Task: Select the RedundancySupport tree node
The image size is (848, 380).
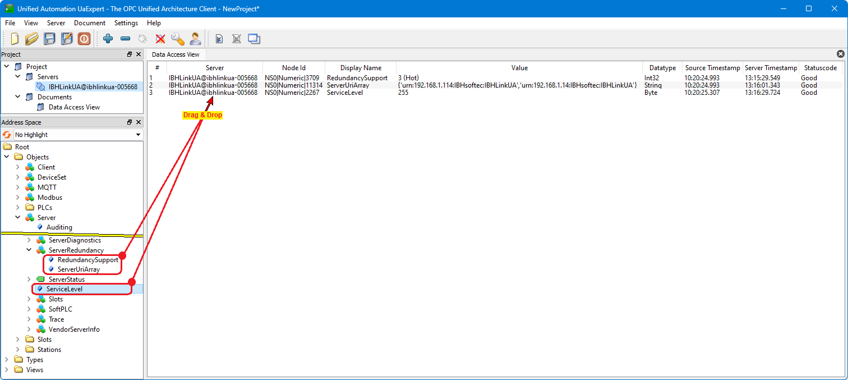Action: coord(88,260)
